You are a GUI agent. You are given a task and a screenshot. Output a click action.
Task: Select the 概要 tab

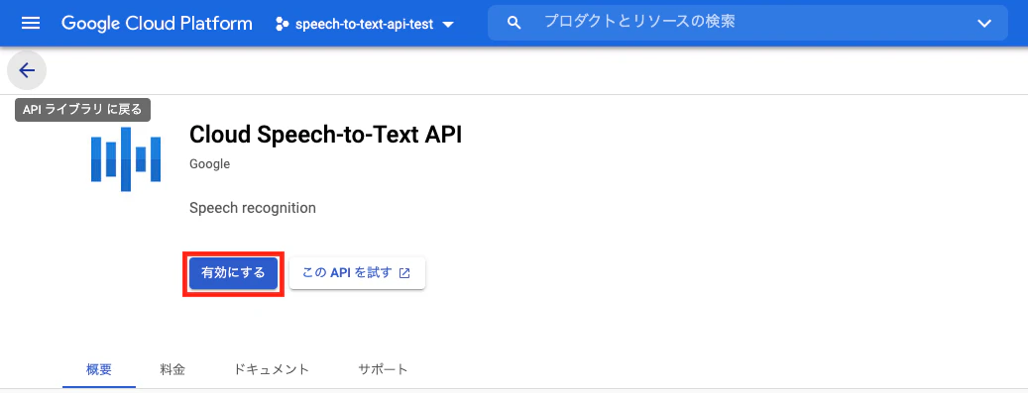[99, 369]
